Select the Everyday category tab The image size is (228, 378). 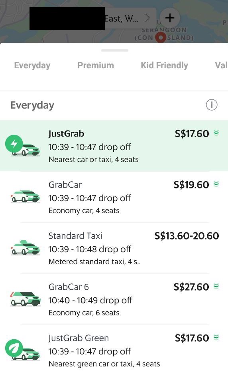click(x=32, y=65)
